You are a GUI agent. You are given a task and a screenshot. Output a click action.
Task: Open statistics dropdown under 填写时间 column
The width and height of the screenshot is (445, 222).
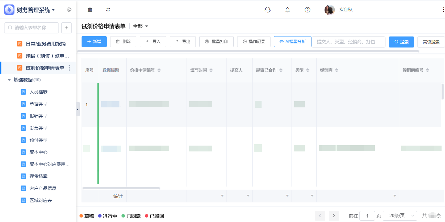222,196
